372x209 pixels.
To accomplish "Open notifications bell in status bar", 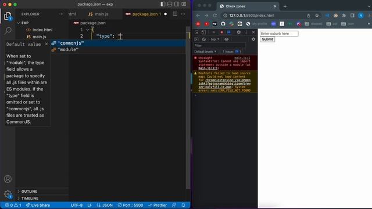I will click(183, 205).
